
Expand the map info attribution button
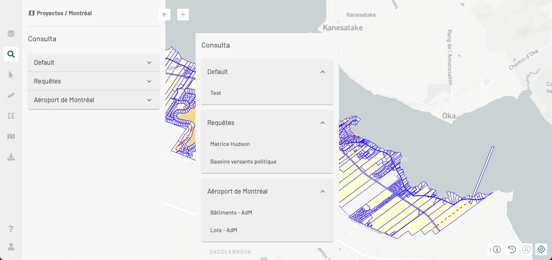click(x=495, y=249)
